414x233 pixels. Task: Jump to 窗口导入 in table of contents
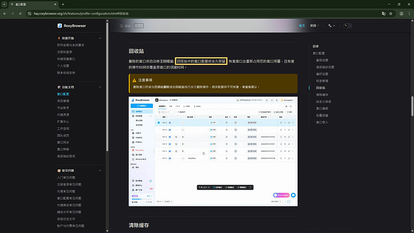[x=322, y=123]
